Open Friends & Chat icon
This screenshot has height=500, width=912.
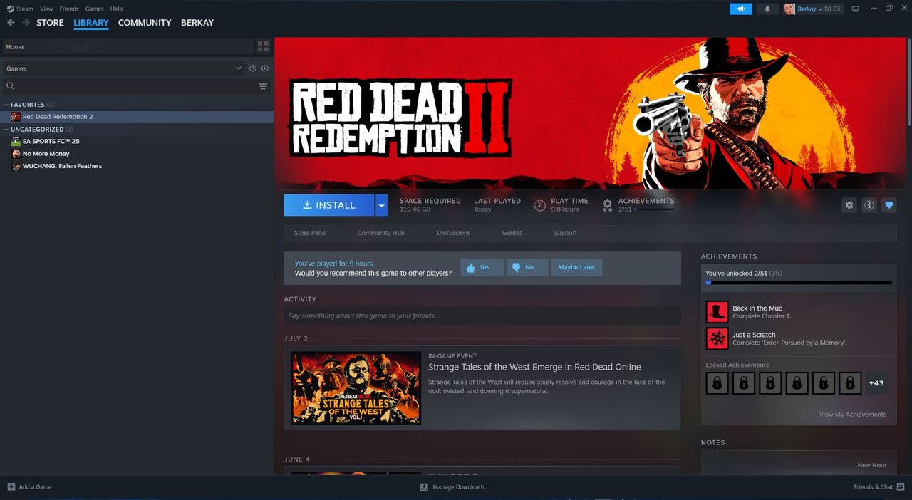point(901,487)
